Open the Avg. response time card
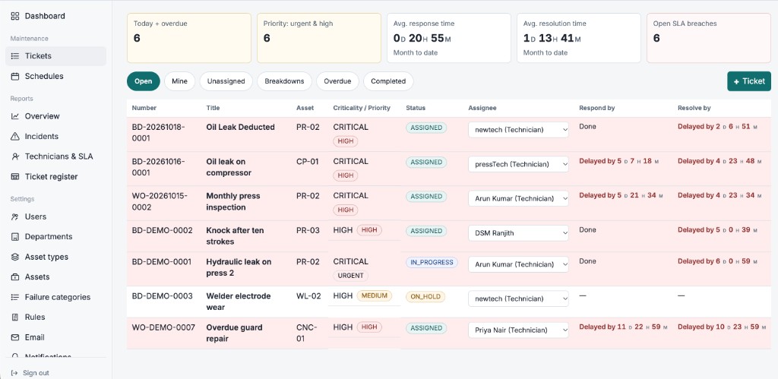Image resolution: width=778 pixels, height=379 pixels. (449, 38)
